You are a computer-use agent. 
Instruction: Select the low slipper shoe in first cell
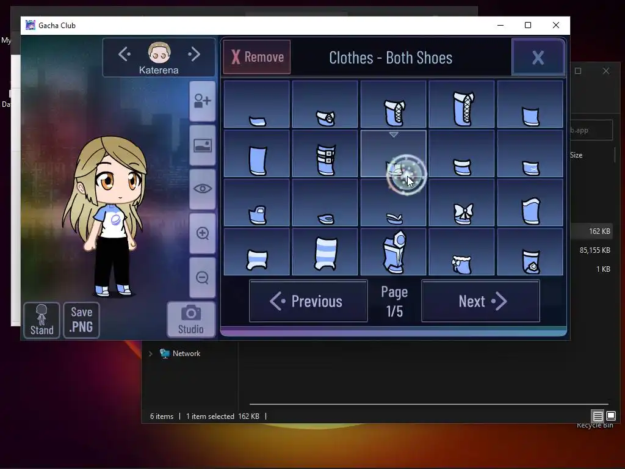257,104
